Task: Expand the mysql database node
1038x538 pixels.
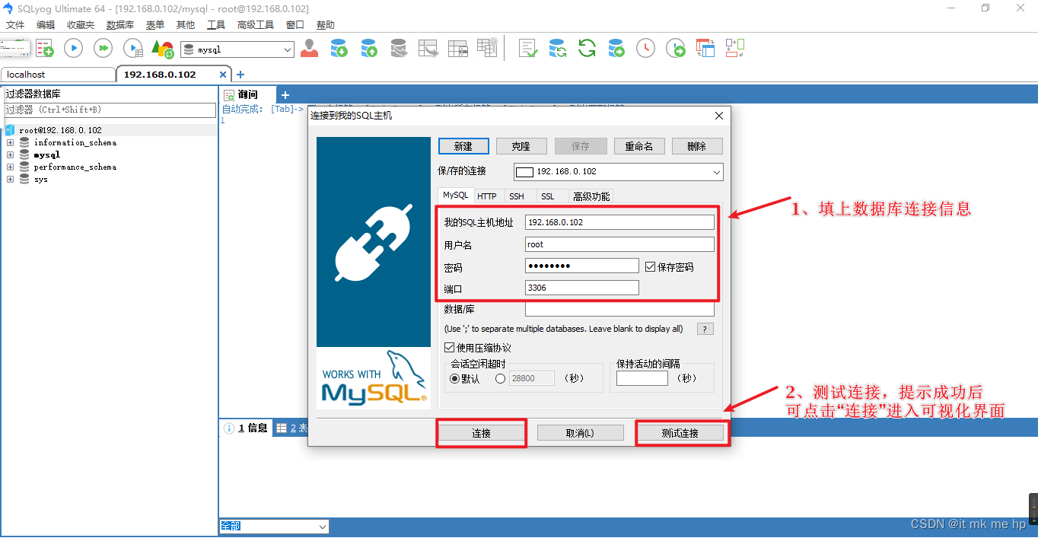Action: 11,154
